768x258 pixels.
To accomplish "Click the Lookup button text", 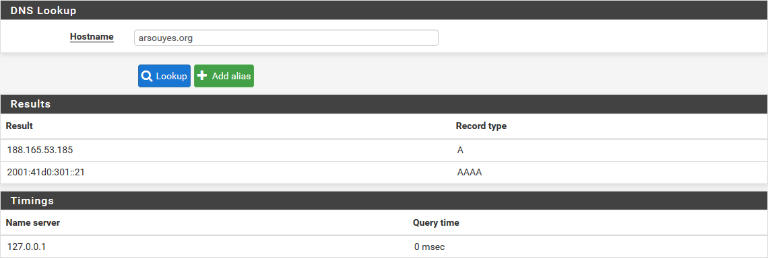I will [171, 76].
